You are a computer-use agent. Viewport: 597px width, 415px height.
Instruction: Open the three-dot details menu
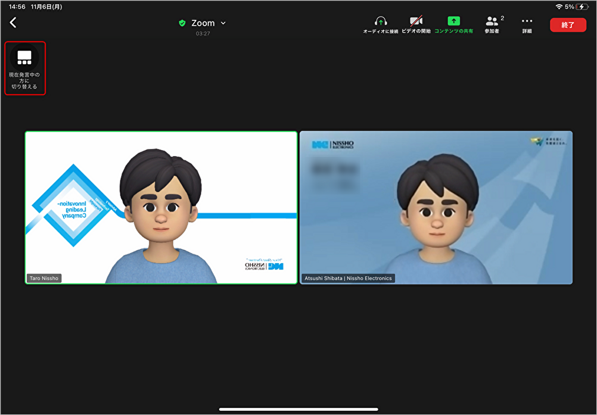coord(527,25)
